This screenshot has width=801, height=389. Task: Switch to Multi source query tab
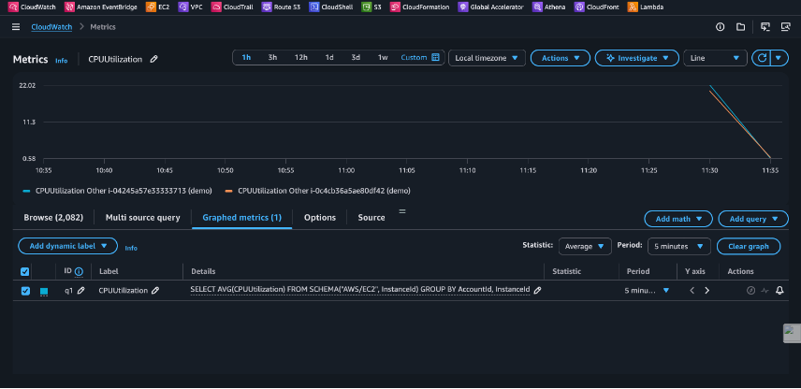(x=143, y=218)
